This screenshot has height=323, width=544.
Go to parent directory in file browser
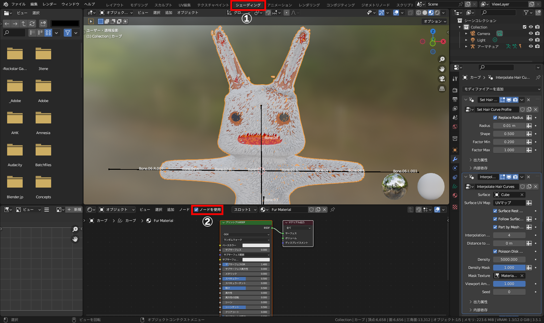click(23, 24)
